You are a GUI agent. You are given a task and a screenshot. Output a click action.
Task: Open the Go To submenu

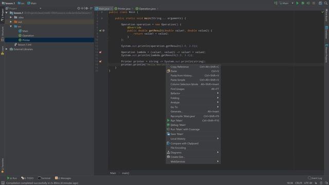pyautogui.click(x=193, y=107)
